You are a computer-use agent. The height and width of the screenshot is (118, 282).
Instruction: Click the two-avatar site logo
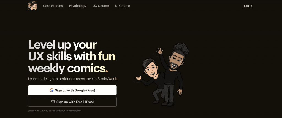click(x=32, y=6)
